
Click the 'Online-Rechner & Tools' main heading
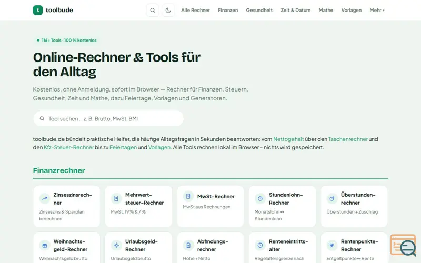pyautogui.click(x=116, y=64)
